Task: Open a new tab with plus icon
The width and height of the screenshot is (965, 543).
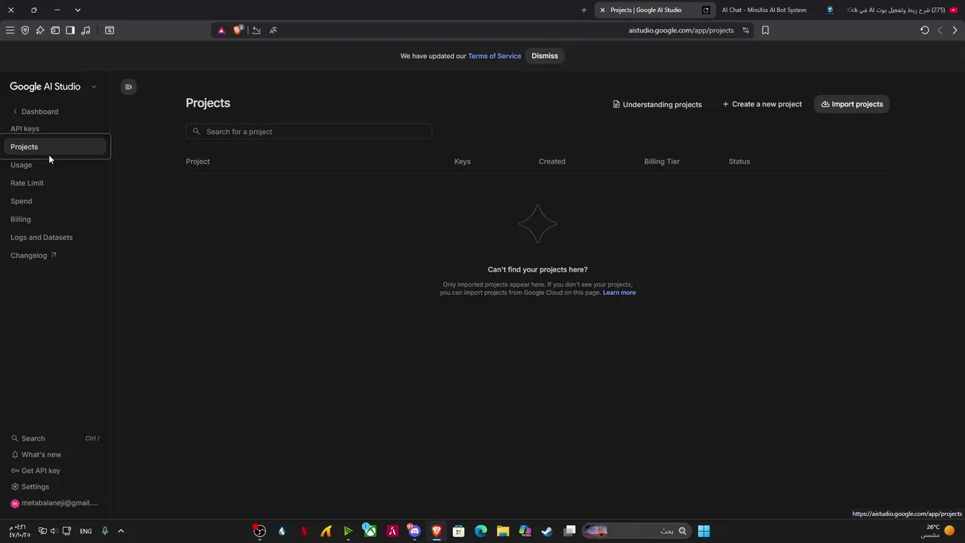Action: (584, 10)
